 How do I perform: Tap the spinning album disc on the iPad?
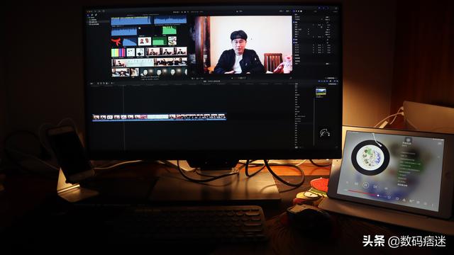[x=370, y=157]
